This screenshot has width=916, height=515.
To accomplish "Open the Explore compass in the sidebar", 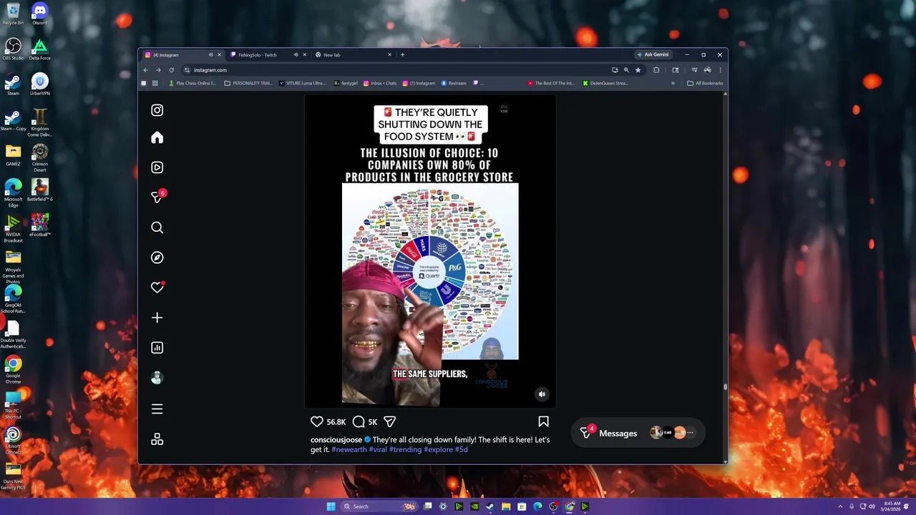I will (157, 257).
